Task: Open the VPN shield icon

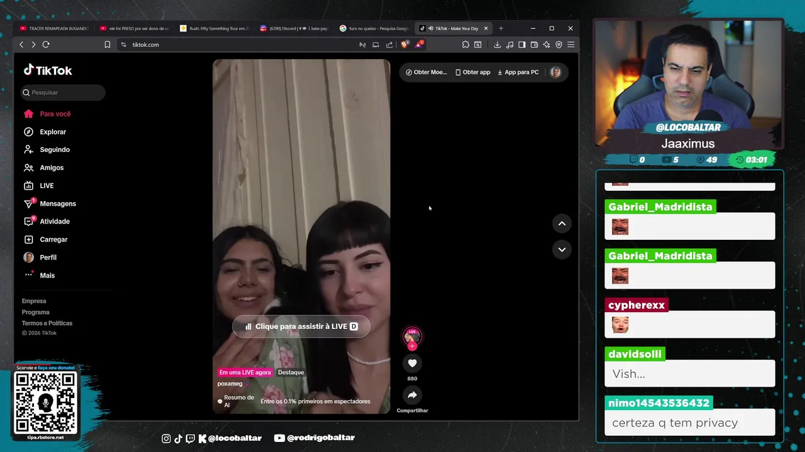Action: (x=558, y=45)
